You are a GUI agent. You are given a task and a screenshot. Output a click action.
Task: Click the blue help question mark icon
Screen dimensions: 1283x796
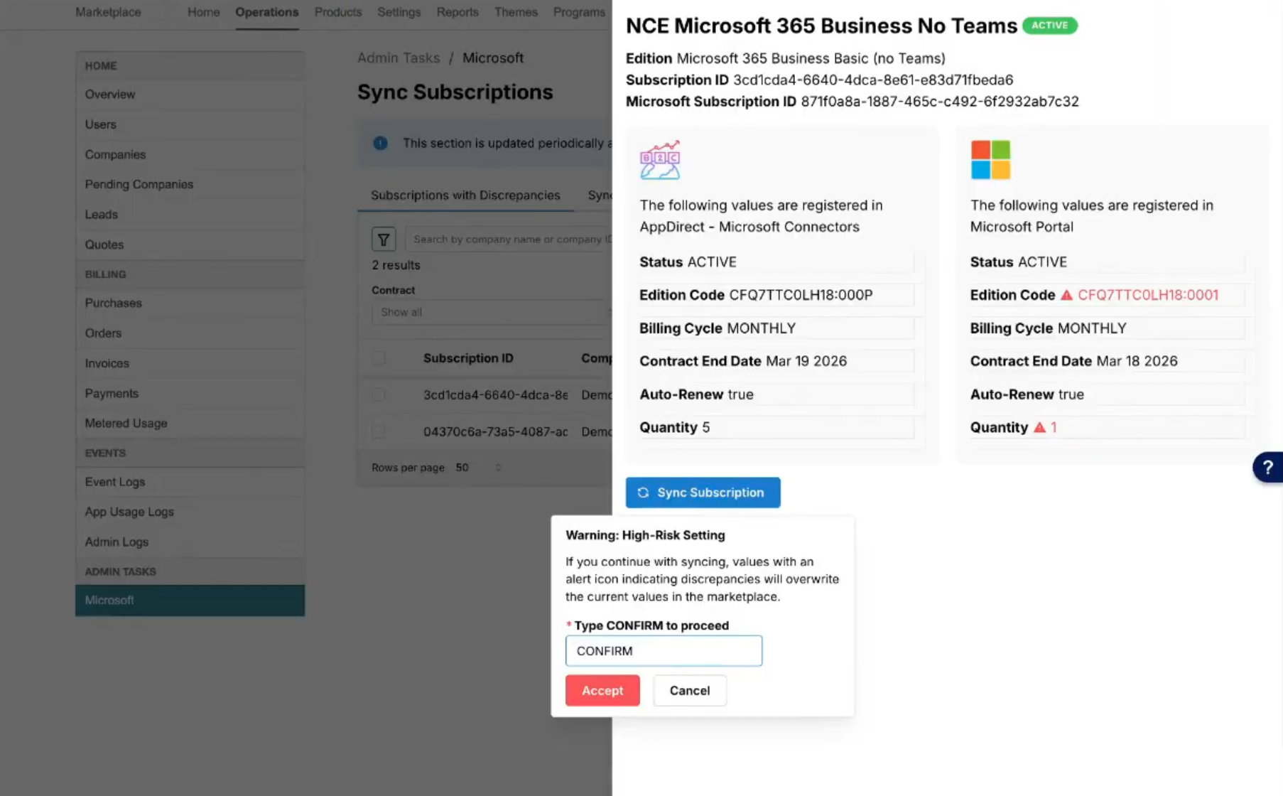pyautogui.click(x=1267, y=468)
